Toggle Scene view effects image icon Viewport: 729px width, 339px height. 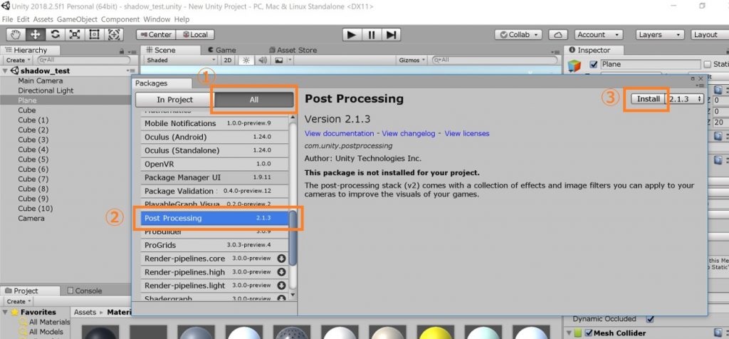(278, 60)
